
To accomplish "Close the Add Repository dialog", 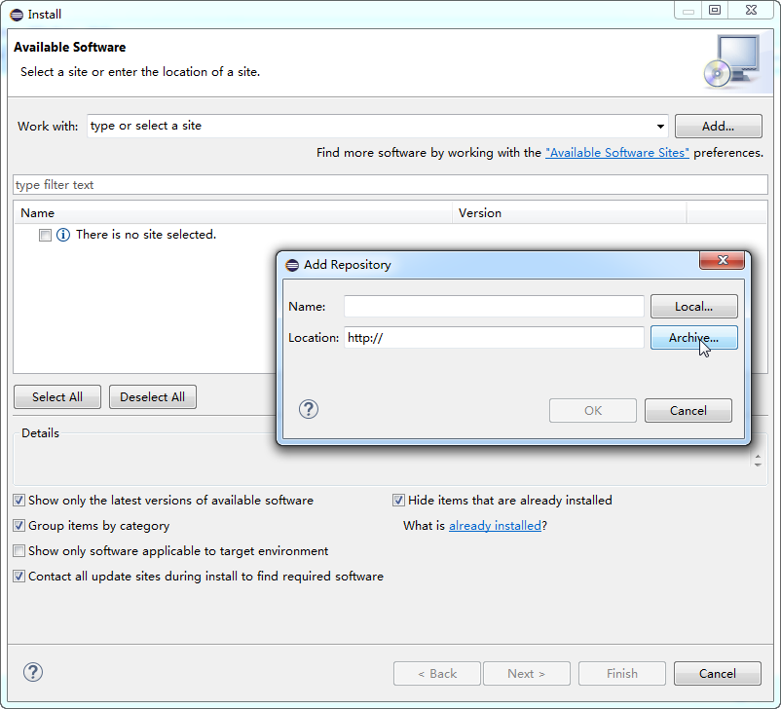I will pos(722,261).
